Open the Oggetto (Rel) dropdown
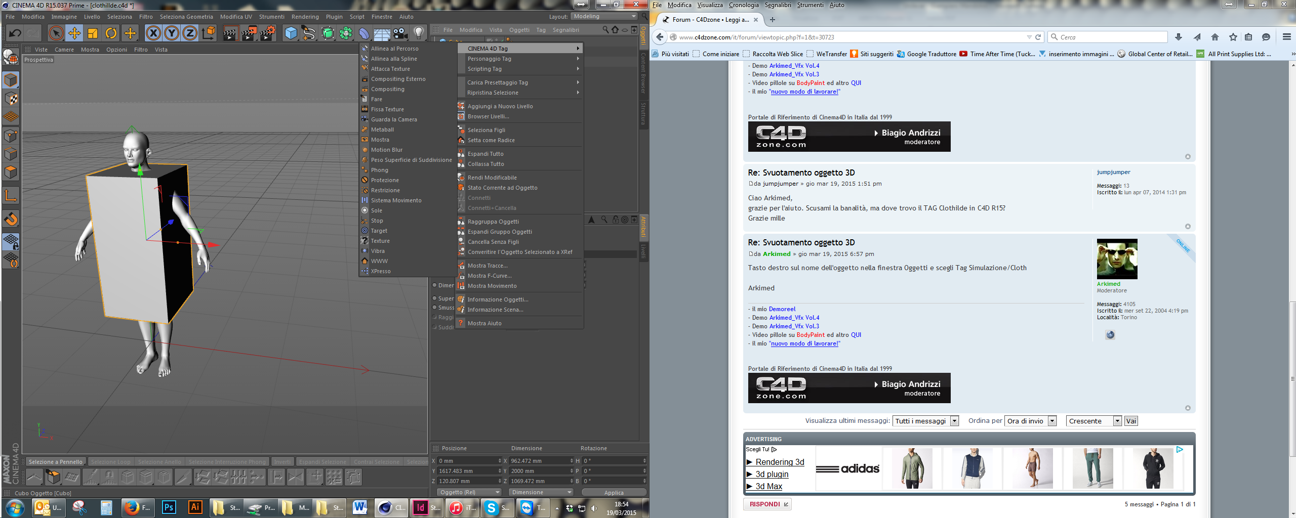Screen dimensions: 1296x518 tap(469, 492)
